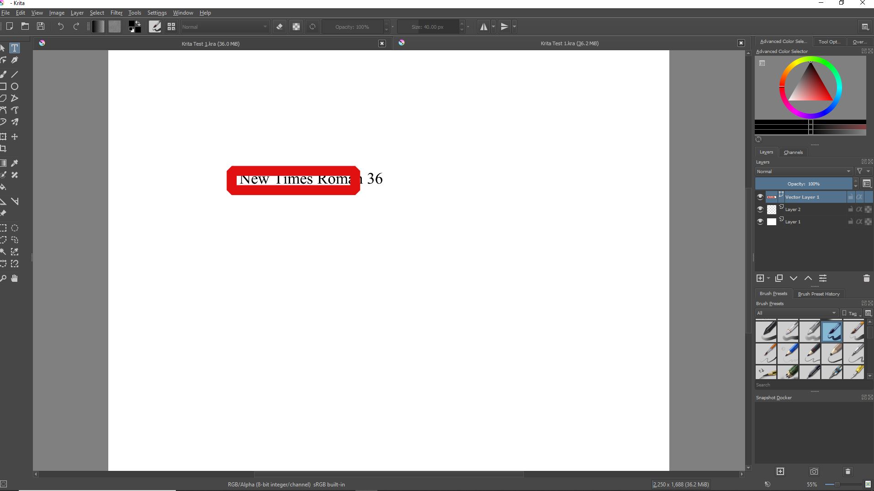This screenshot has height=491, width=874.
Task: Adjust the brush Size slider
Action: 427,27
